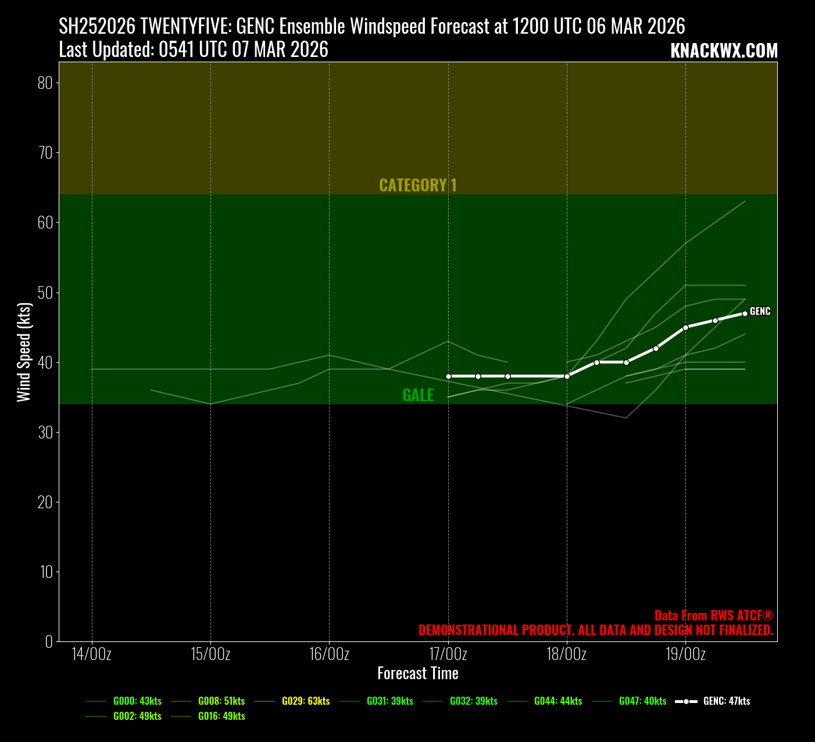The height and width of the screenshot is (742, 815).
Task: Click the Wind Speed (kts) axis title
Action: coord(24,352)
